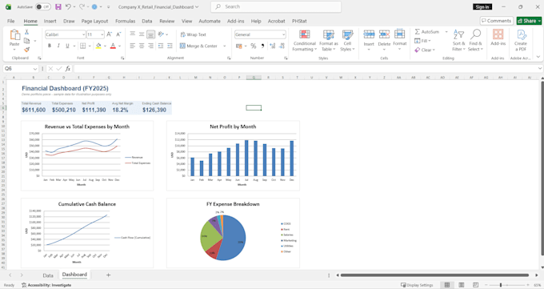Viewport: 544px width, 289px height.
Task: Click the Share button
Action: [x=529, y=21]
